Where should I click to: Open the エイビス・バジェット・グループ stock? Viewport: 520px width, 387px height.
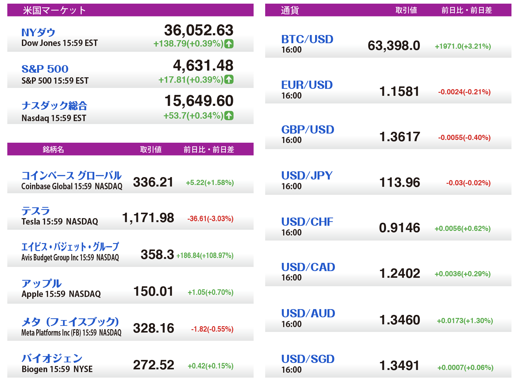point(70,247)
